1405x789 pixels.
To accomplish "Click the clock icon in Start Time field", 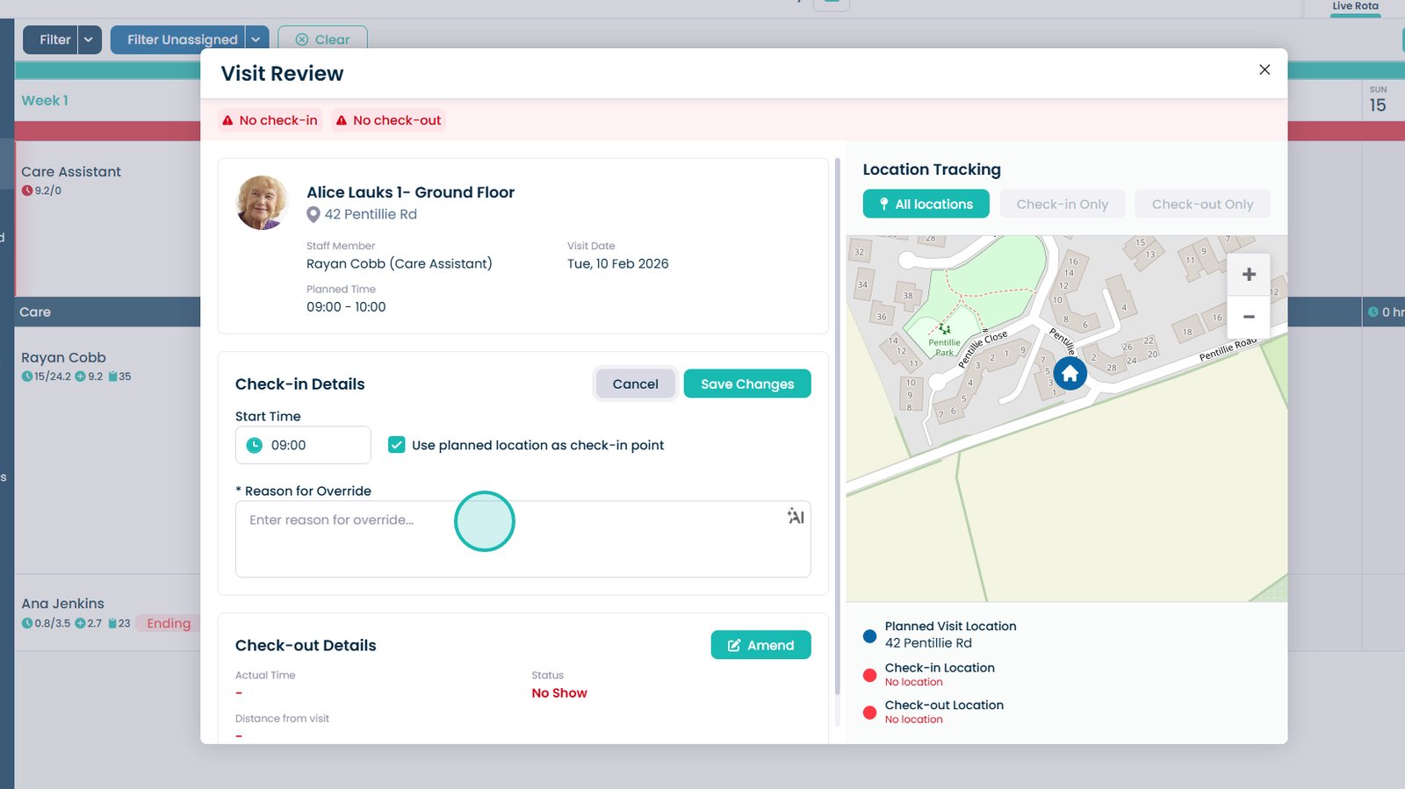I will 255,446.
